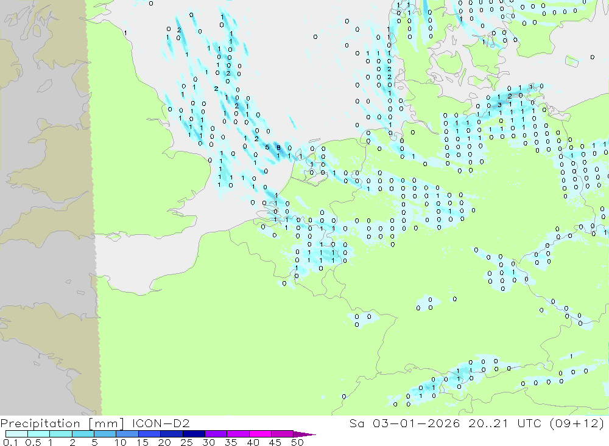
Task: Pick the 35–40 mm violet legend swatch
Action: (x=238, y=434)
